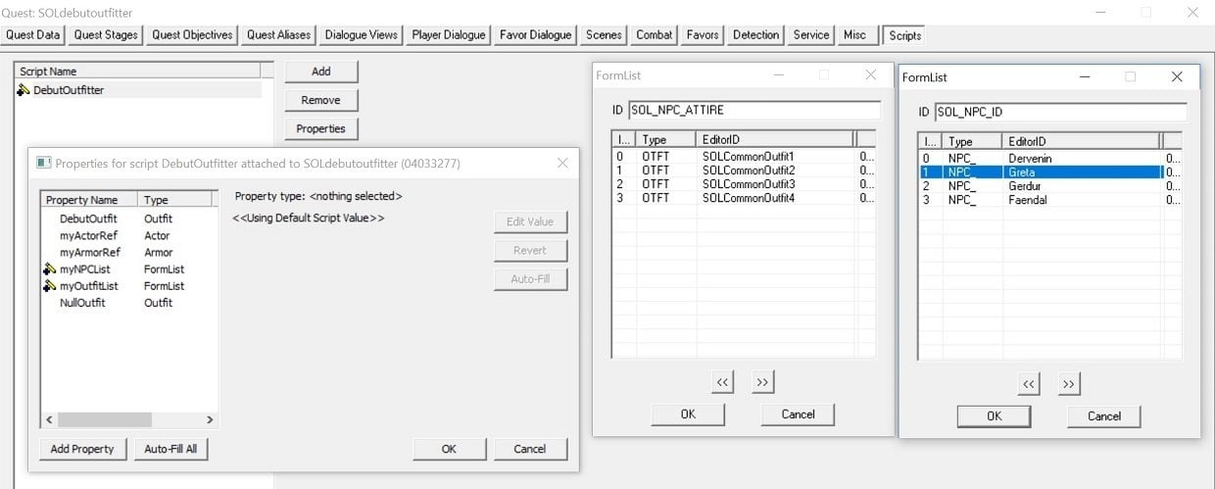Click the property list scrollbar thumb
The image size is (1215, 489).
tap(105, 419)
